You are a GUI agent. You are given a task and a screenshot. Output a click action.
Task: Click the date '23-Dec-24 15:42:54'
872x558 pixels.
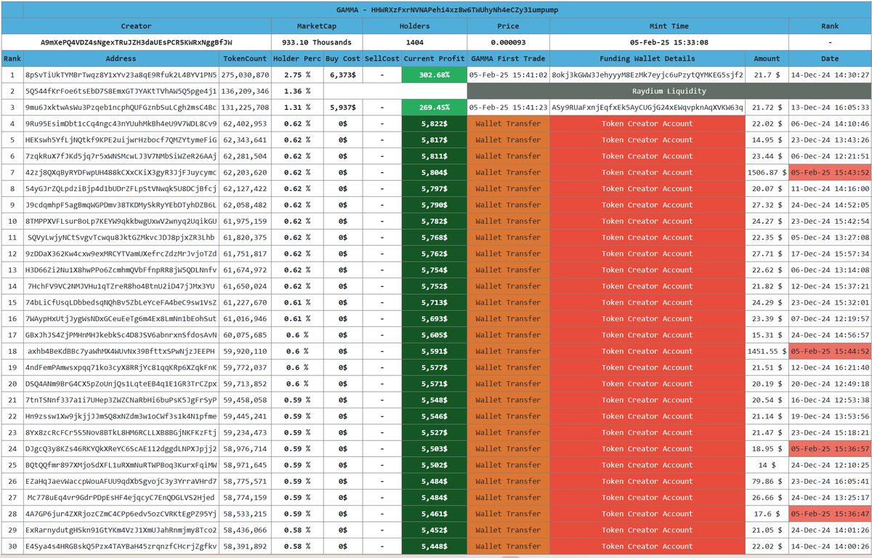point(830,221)
